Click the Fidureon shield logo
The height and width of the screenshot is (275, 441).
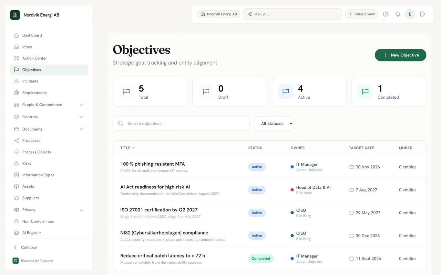tap(16, 261)
